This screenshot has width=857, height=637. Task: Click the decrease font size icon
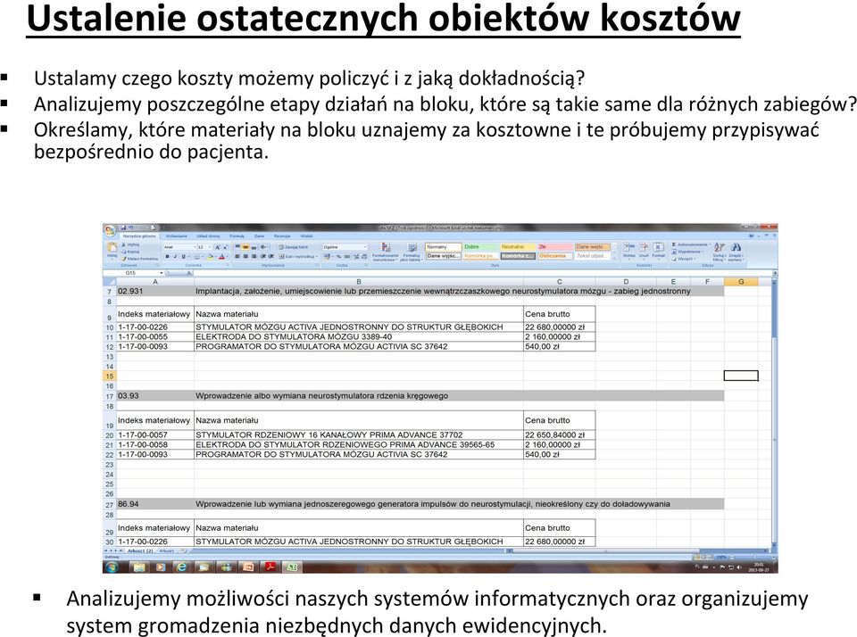(225, 247)
